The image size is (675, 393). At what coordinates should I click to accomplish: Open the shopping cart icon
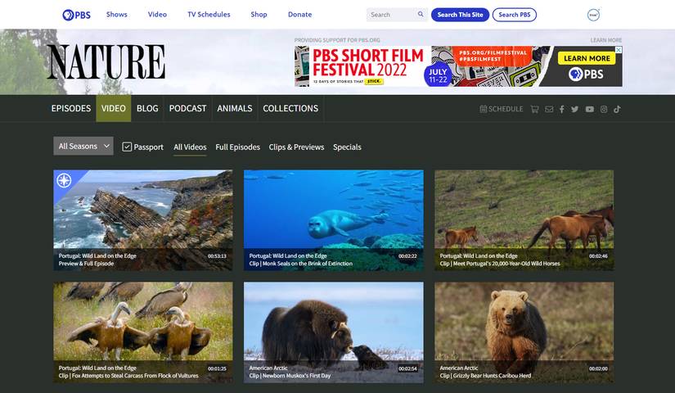point(534,109)
